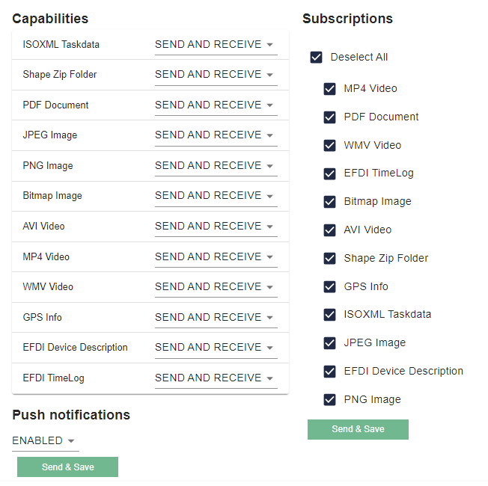Open the PDF Document capability dropdown
This screenshot has width=488, height=486.
[x=216, y=105]
